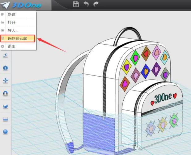
Task: Click 保存到云盘 to save to cloud
Action: 18,38
